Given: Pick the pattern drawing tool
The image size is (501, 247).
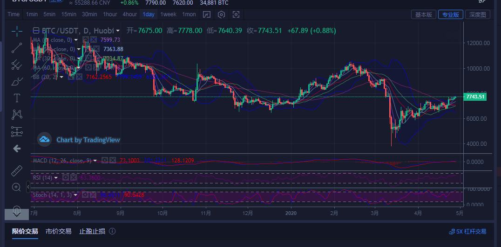Looking at the screenshot, I should 17,114.
